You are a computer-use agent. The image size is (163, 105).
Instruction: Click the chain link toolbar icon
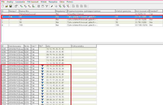56,6
